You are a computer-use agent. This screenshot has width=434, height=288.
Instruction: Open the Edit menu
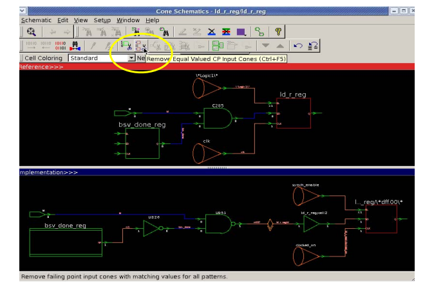click(63, 20)
